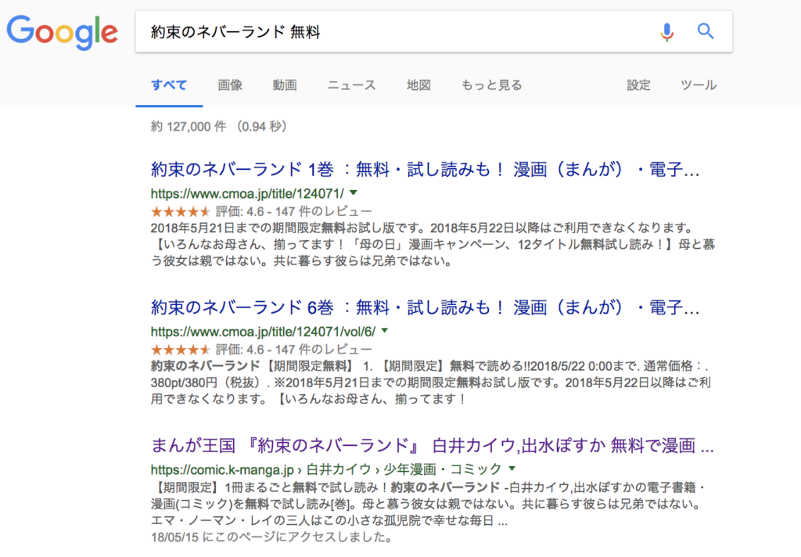Click result count text 約 127,000 件

[189, 126]
